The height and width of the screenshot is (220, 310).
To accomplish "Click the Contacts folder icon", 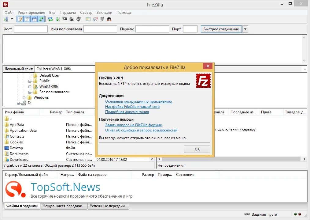I will [x=6, y=136].
